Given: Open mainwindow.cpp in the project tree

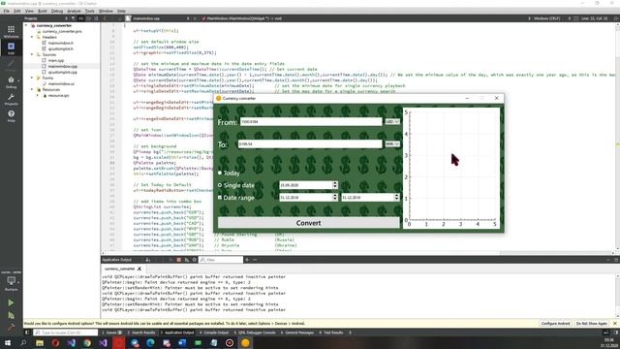Looking at the screenshot, I should click(62, 67).
